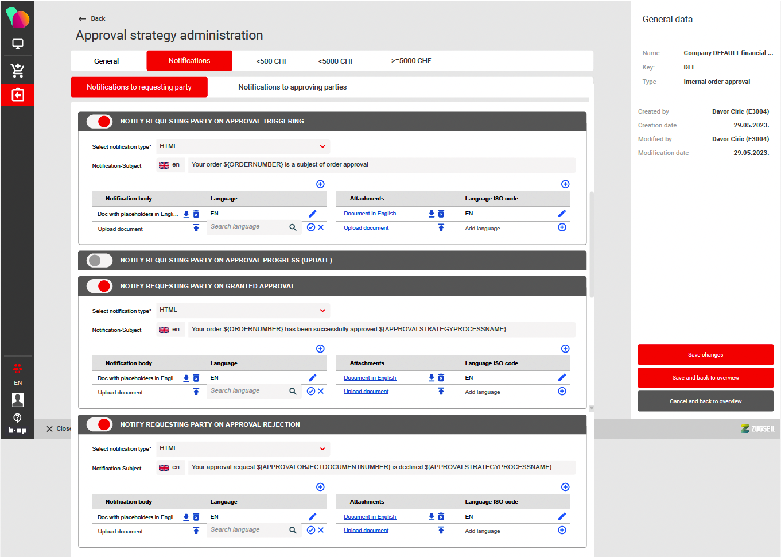Disable notify on approval triggering toggle
This screenshot has height=557, width=781.
tap(99, 122)
